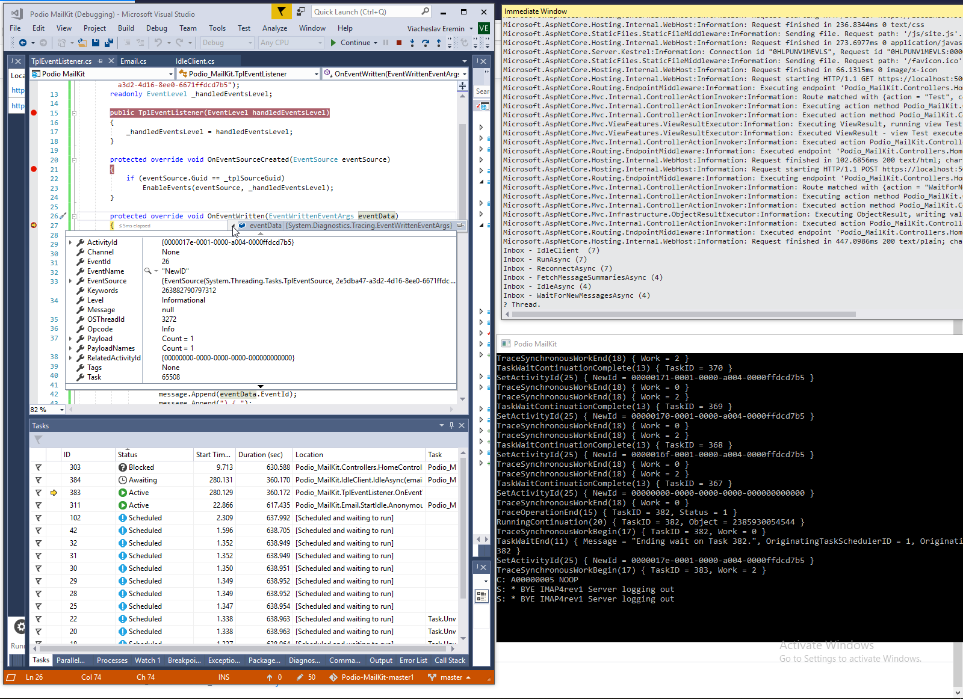This screenshot has width=963, height=699.
Task: Toggle the breakpoint on line 15
Action: coord(34,112)
